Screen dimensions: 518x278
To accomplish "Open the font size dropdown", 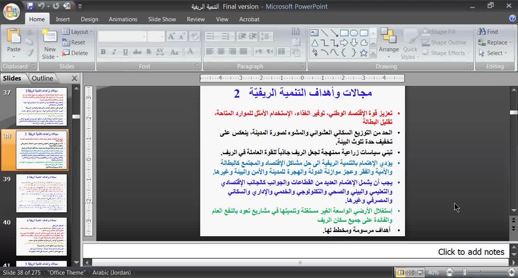I will (x=162, y=37).
